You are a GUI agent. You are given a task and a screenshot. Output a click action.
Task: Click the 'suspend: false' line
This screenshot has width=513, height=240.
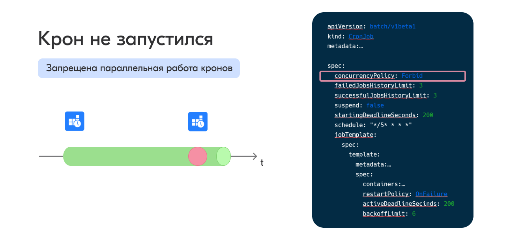(x=359, y=105)
